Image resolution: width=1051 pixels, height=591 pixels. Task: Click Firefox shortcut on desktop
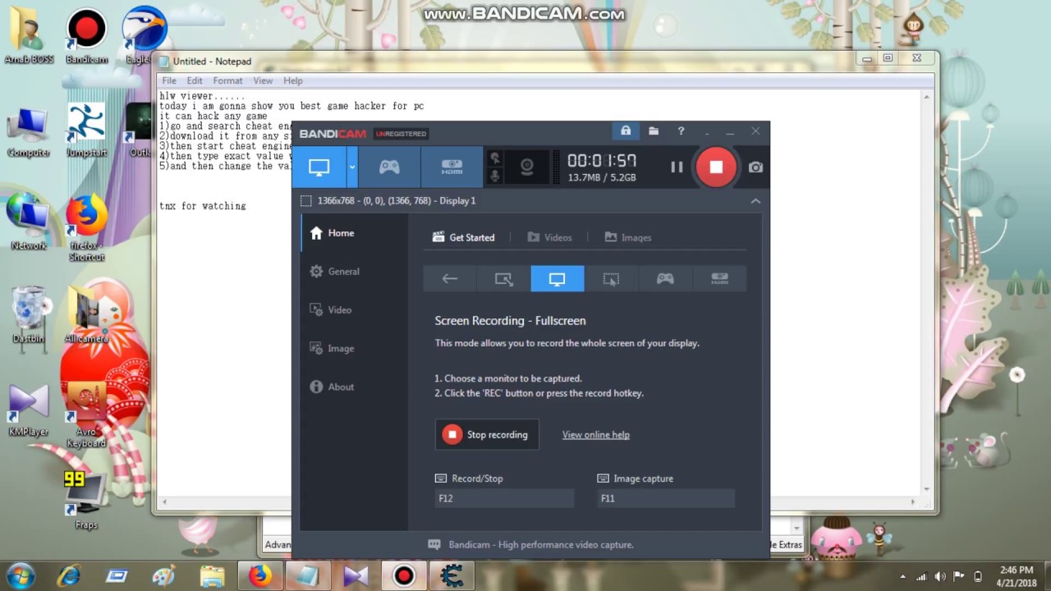coord(86,228)
